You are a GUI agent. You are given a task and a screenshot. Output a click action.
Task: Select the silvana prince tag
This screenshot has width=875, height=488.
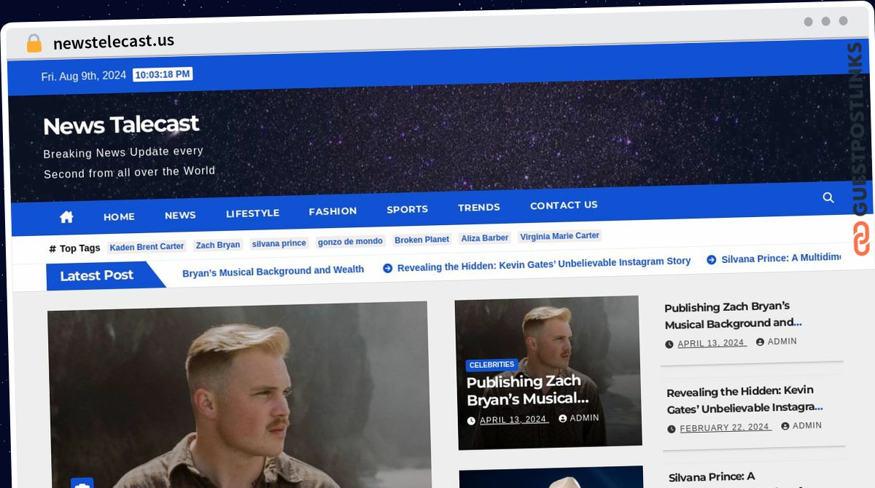click(x=279, y=243)
